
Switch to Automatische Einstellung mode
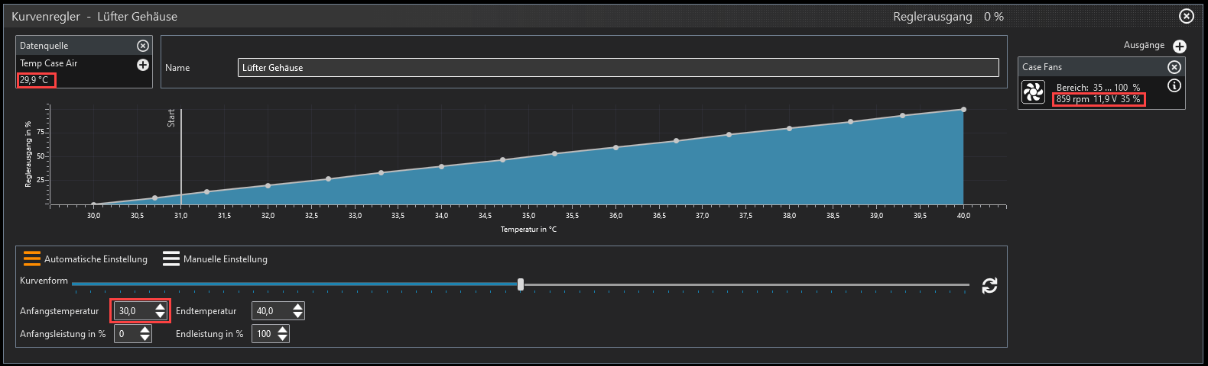pos(85,259)
